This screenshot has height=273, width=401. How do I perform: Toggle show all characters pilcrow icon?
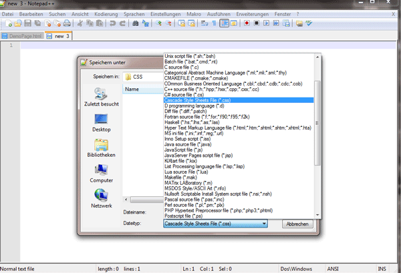(214, 23)
